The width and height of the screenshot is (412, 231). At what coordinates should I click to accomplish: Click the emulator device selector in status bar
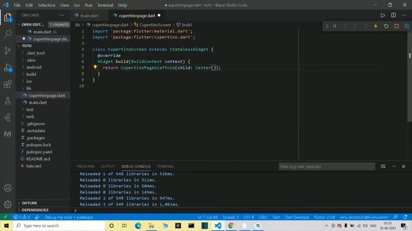364,217
